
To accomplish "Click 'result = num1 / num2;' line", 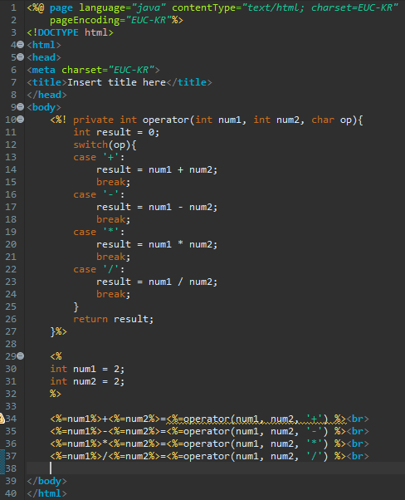I will click(x=157, y=282).
